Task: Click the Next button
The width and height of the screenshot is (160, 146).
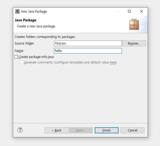Action: 81,130
